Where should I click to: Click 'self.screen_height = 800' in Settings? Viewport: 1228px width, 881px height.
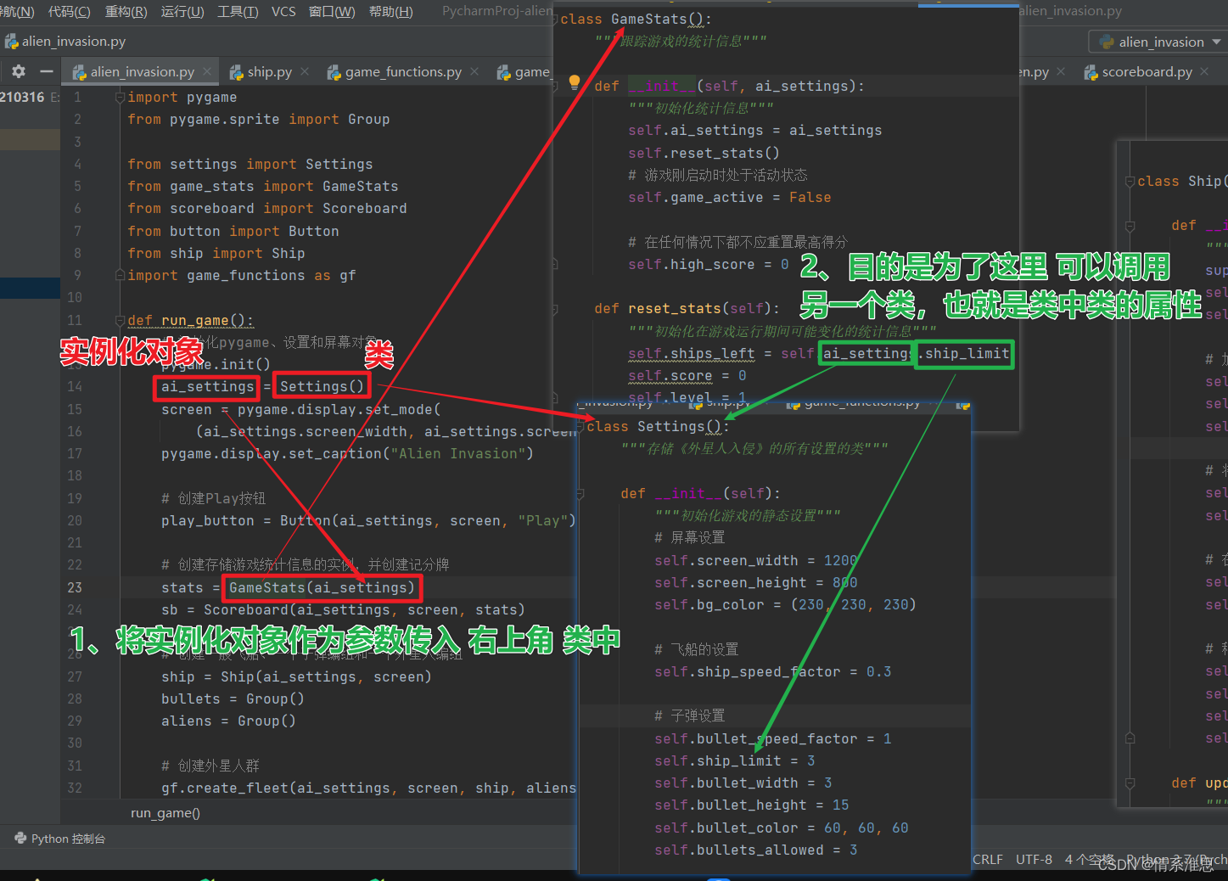pyautogui.click(x=756, y=582)
